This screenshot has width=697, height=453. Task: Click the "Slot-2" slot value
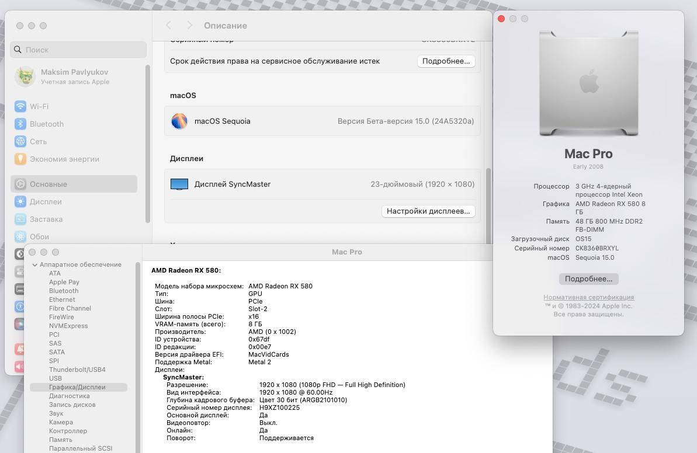[x=258, y=309]
